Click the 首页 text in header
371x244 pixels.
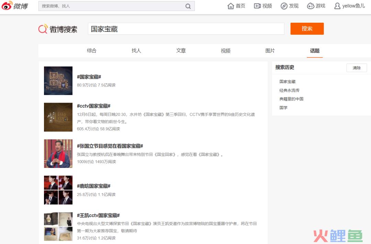point(240,6)
